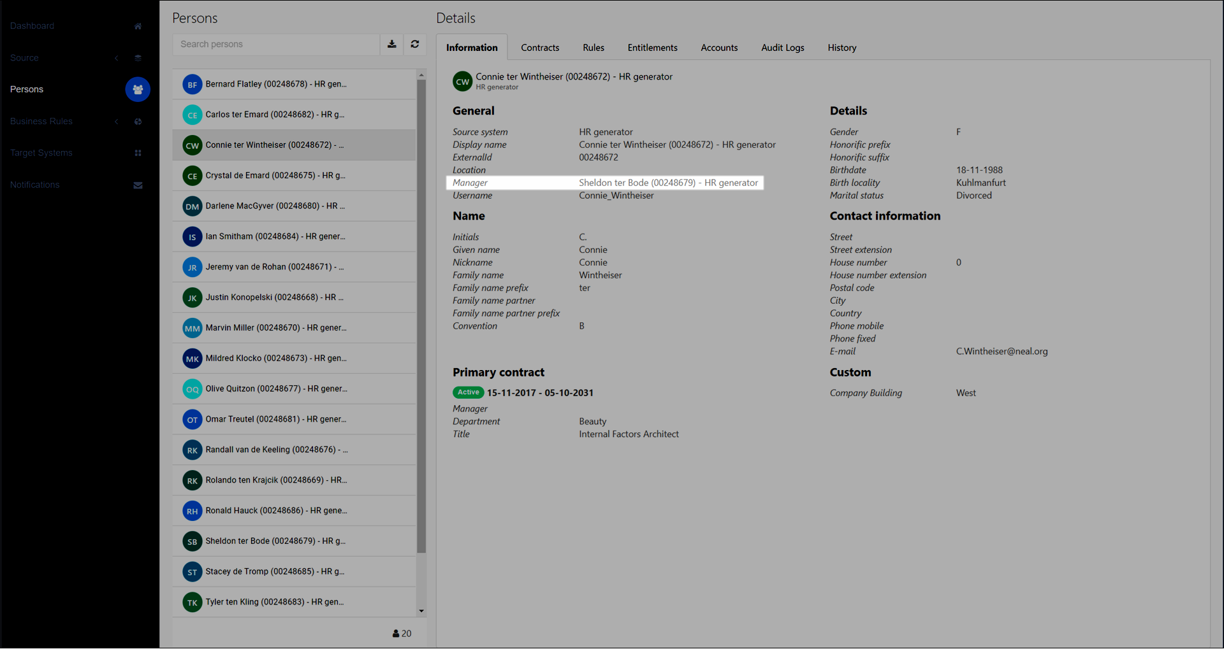Switch to the History tab
The image size is (1224, 649).
pos(842,48)
